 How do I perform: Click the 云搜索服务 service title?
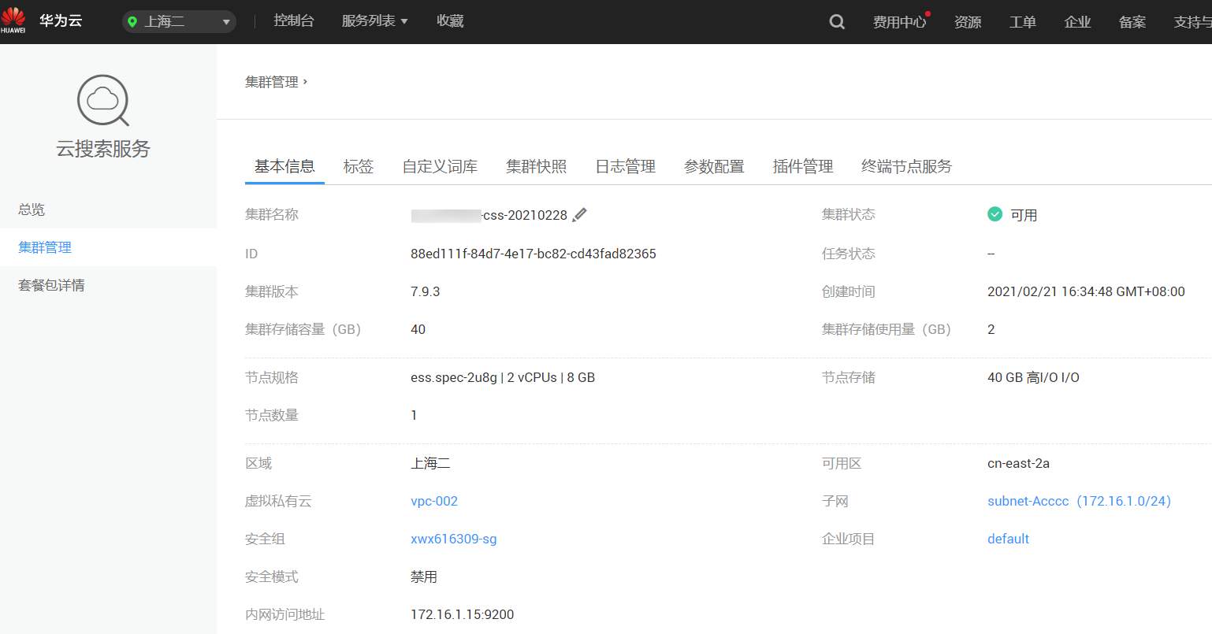(103, 149)
